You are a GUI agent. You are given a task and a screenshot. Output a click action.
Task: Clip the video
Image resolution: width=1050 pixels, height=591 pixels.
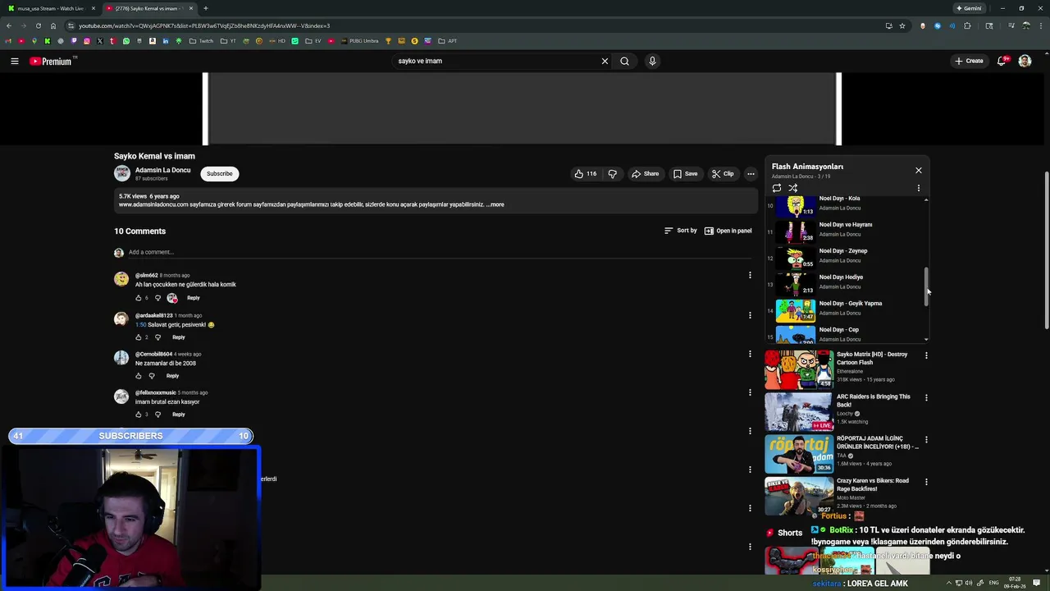(x=723, y=174)
